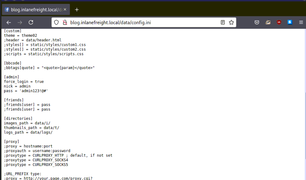Click the custom1.css styles line

45,45
